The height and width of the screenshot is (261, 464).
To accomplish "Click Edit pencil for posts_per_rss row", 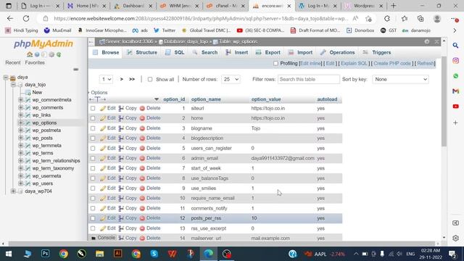I will click(103, 218).
